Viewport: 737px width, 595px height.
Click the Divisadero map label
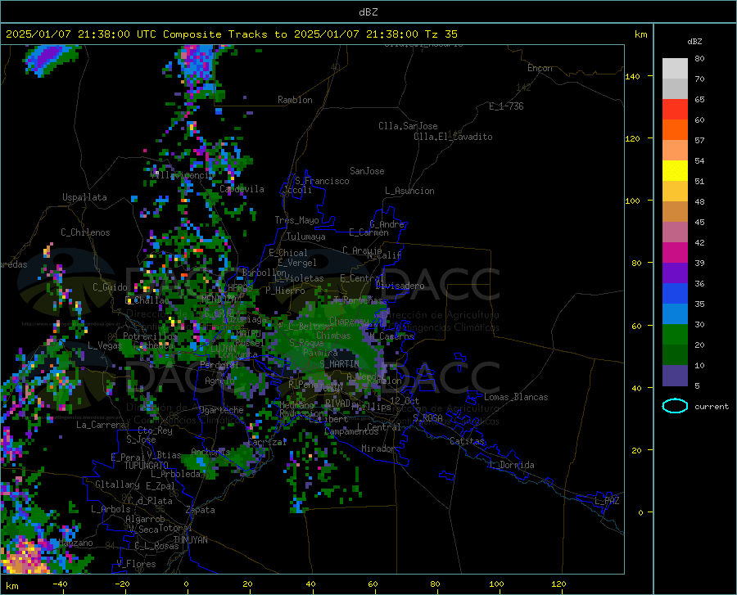click(400, 286)
